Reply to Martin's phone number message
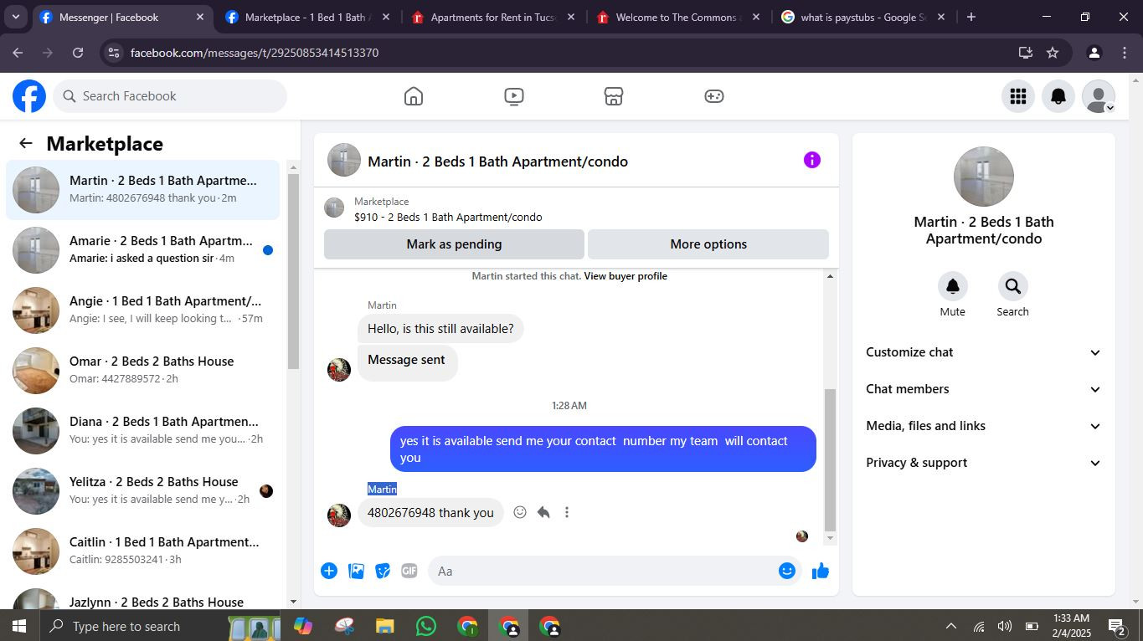Screen dimensions: 1143x641 (x=543, y=512)
